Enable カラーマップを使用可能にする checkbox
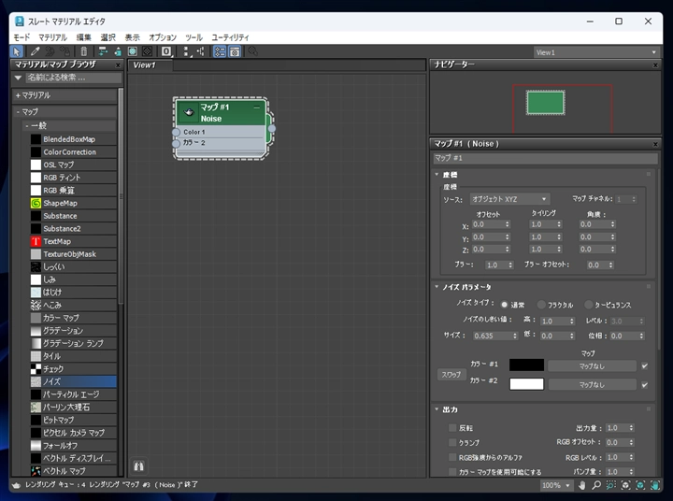The height and width of the screenshot is (501, 673). click(452, 472)
